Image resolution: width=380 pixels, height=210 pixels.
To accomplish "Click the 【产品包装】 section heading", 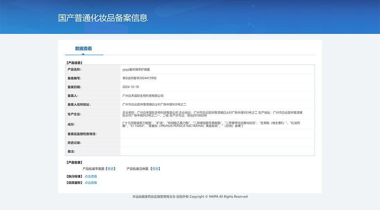I will [74, 162].
